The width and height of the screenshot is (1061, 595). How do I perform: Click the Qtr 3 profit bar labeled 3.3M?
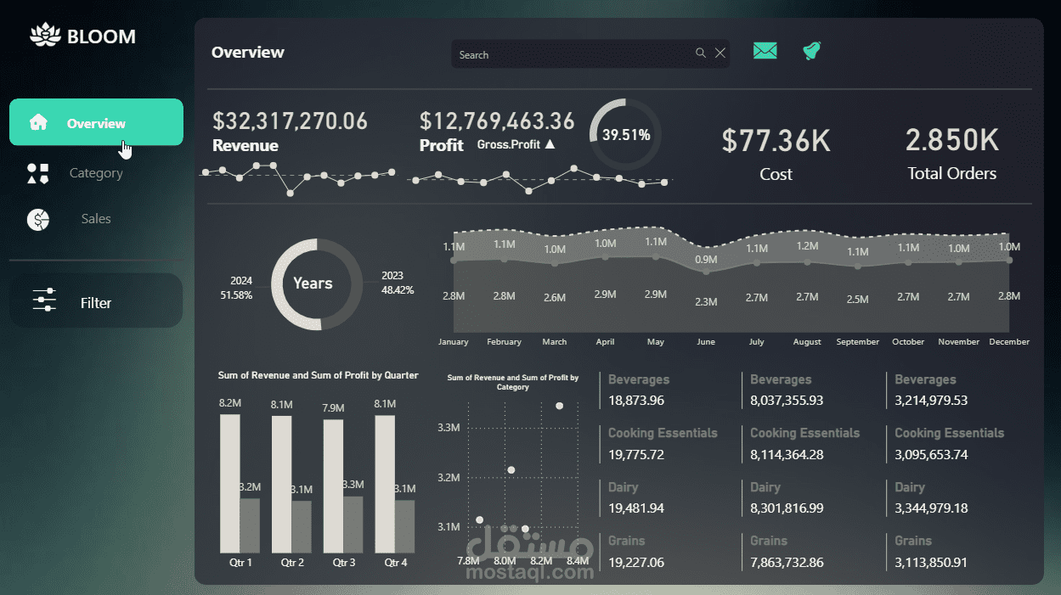[353, 525]
